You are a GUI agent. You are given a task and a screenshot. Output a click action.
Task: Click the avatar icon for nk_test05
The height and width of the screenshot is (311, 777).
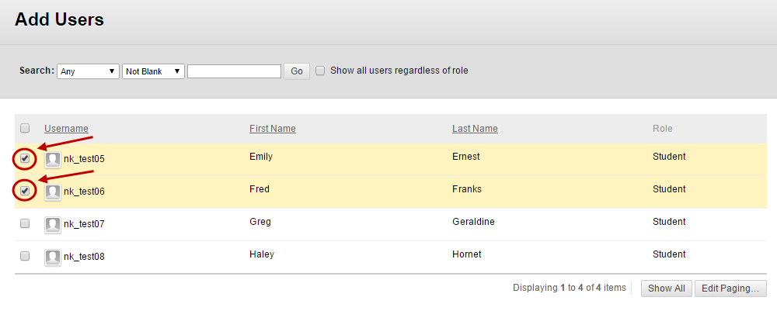[53, 160]
